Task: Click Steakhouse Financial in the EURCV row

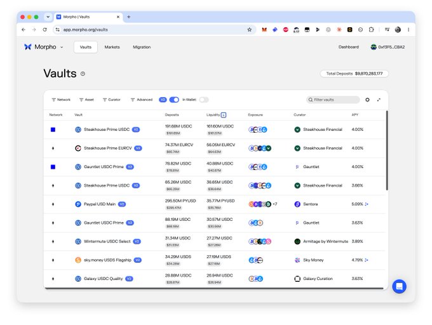Action: click(x=323, y=148)
